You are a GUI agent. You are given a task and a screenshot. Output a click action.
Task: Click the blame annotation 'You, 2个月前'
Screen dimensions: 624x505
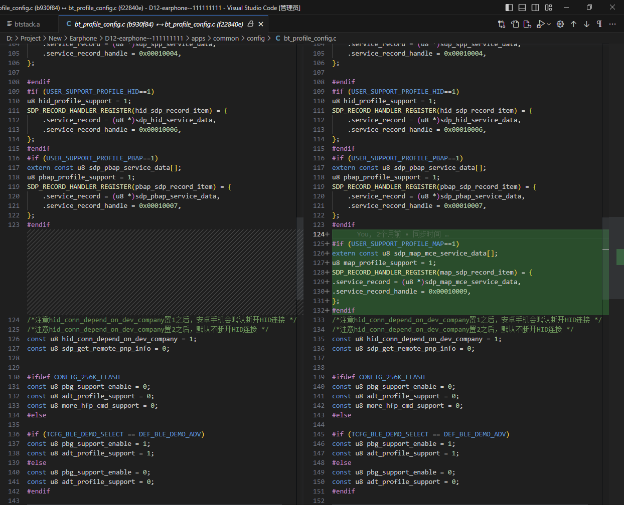(x=379, y=234)
